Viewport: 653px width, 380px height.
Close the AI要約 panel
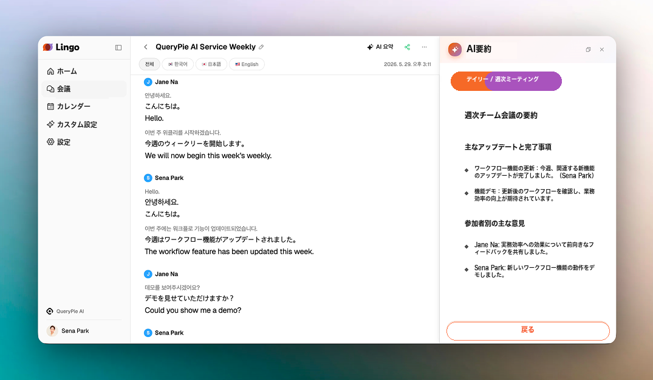coord(602,50)
